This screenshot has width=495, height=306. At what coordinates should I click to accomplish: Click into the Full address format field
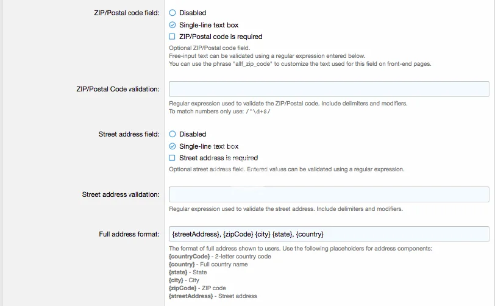point(329,234)
